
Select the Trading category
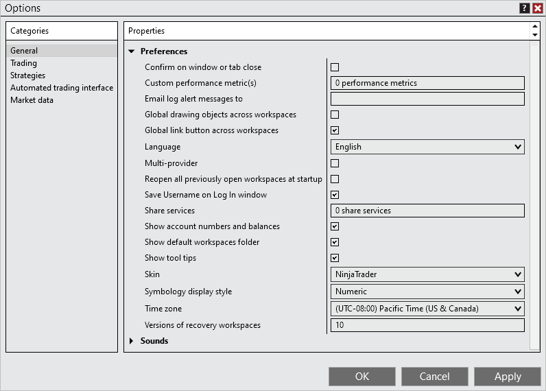tap(62, 63)
